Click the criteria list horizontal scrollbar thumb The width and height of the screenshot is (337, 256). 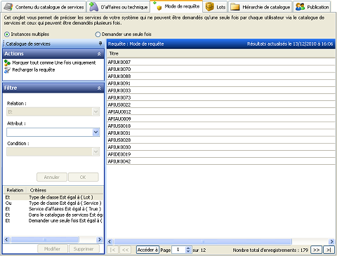[45, 239]
